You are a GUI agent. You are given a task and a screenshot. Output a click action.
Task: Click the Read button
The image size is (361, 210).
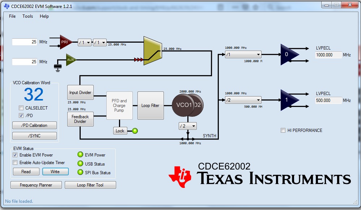(26, 172)
